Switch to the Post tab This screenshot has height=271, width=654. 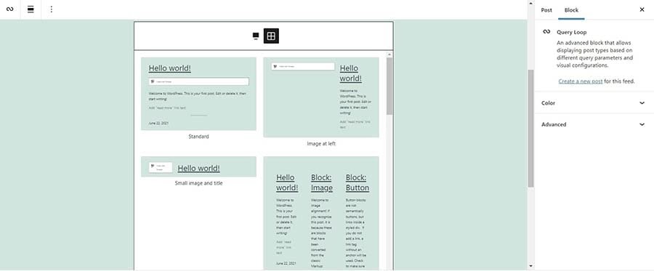click(x=546, y=10)
